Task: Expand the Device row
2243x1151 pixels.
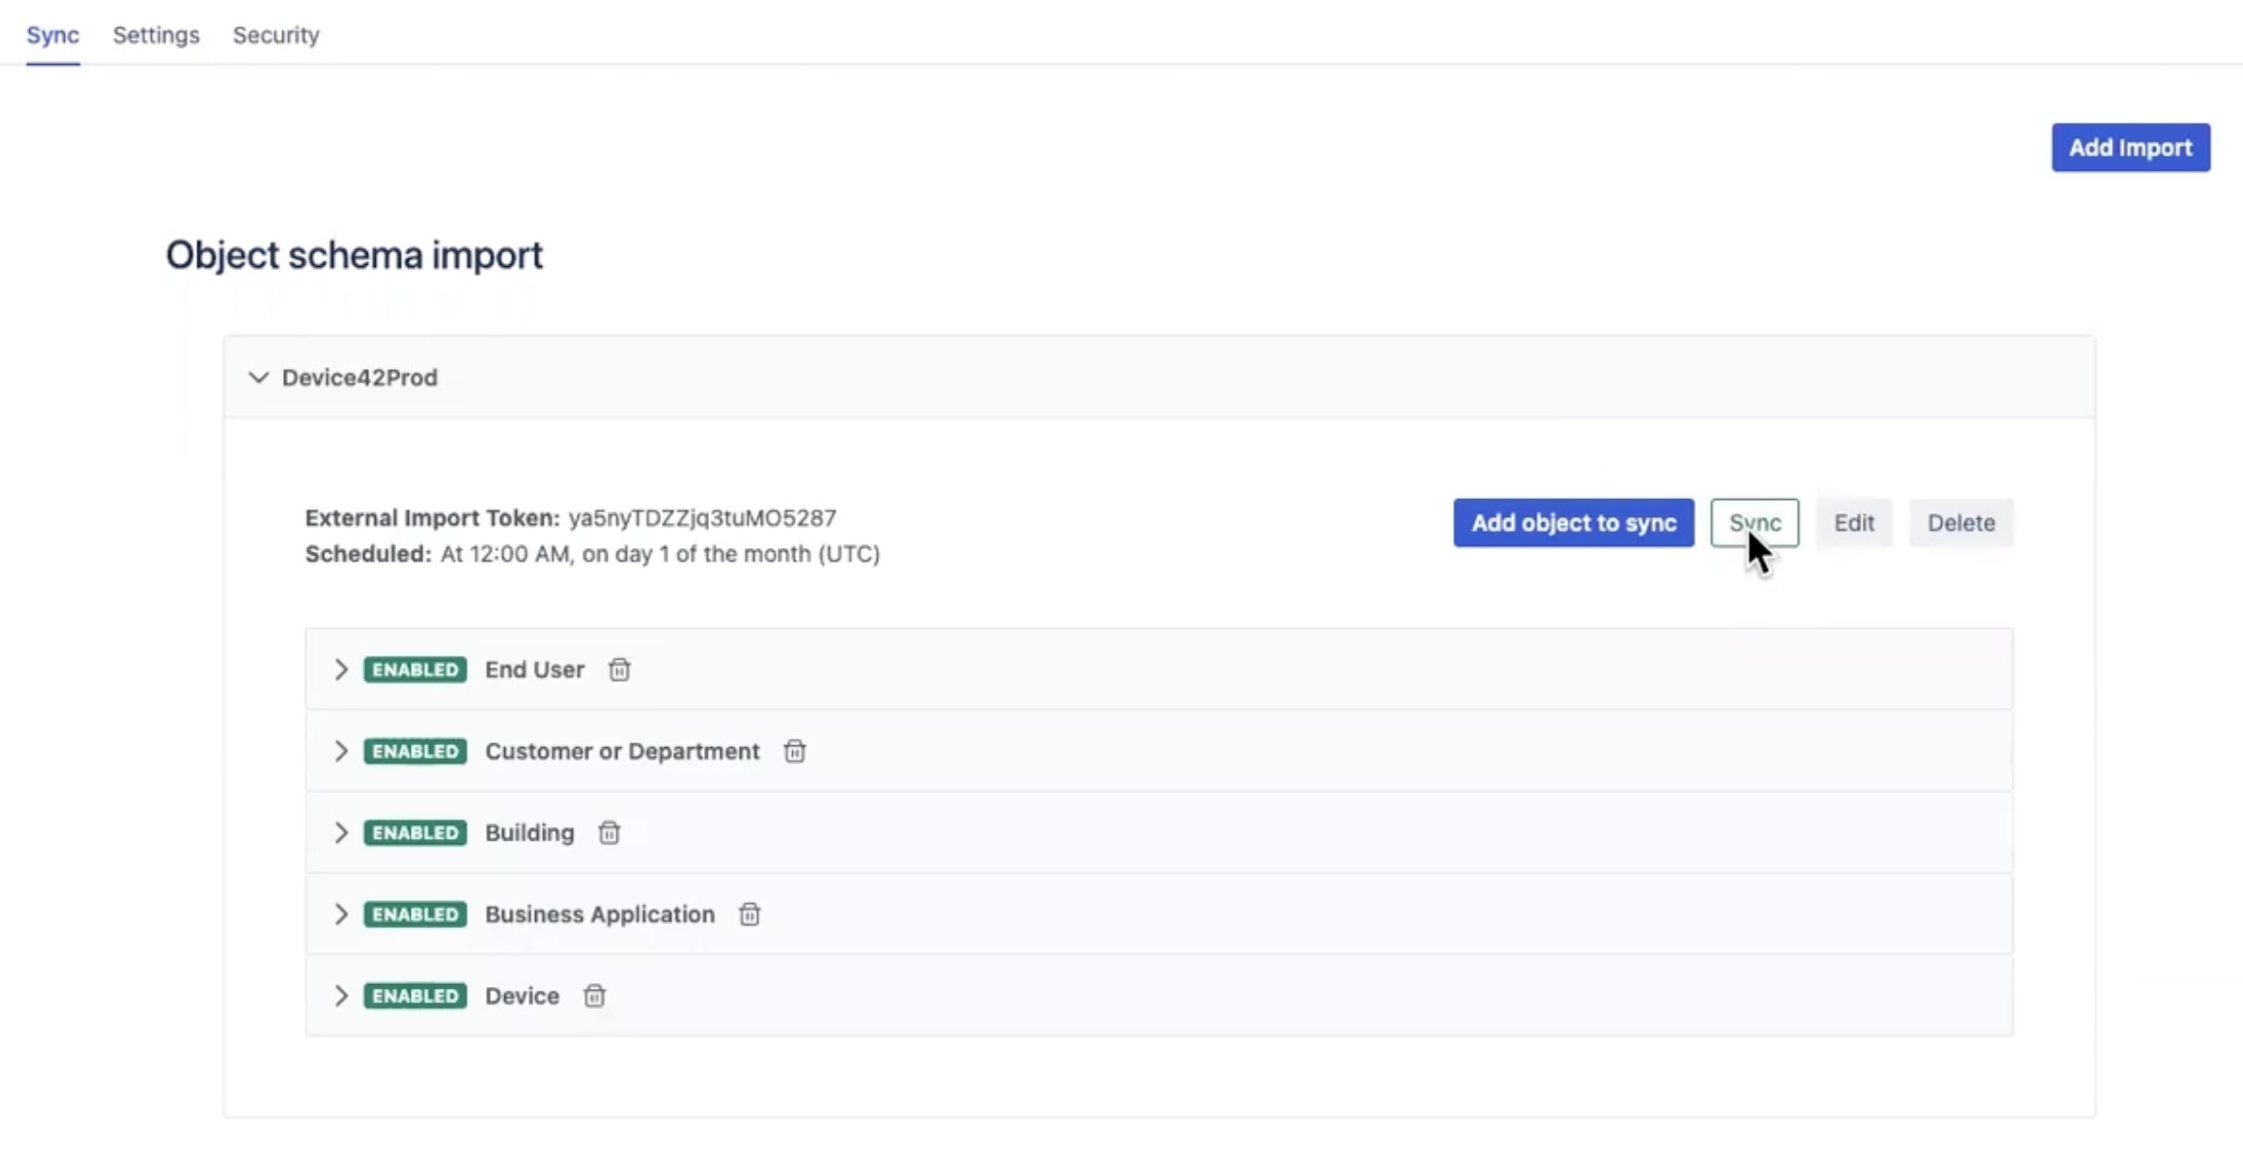Action: click(x=341, y=995)
